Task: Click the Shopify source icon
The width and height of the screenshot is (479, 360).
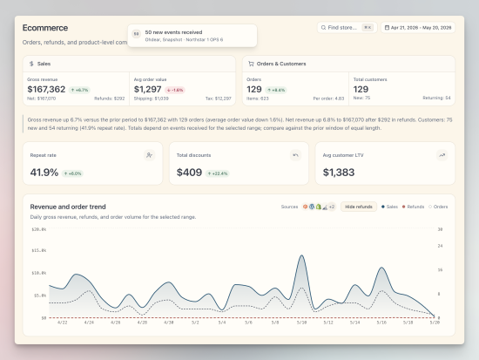Action: [318, 207]
